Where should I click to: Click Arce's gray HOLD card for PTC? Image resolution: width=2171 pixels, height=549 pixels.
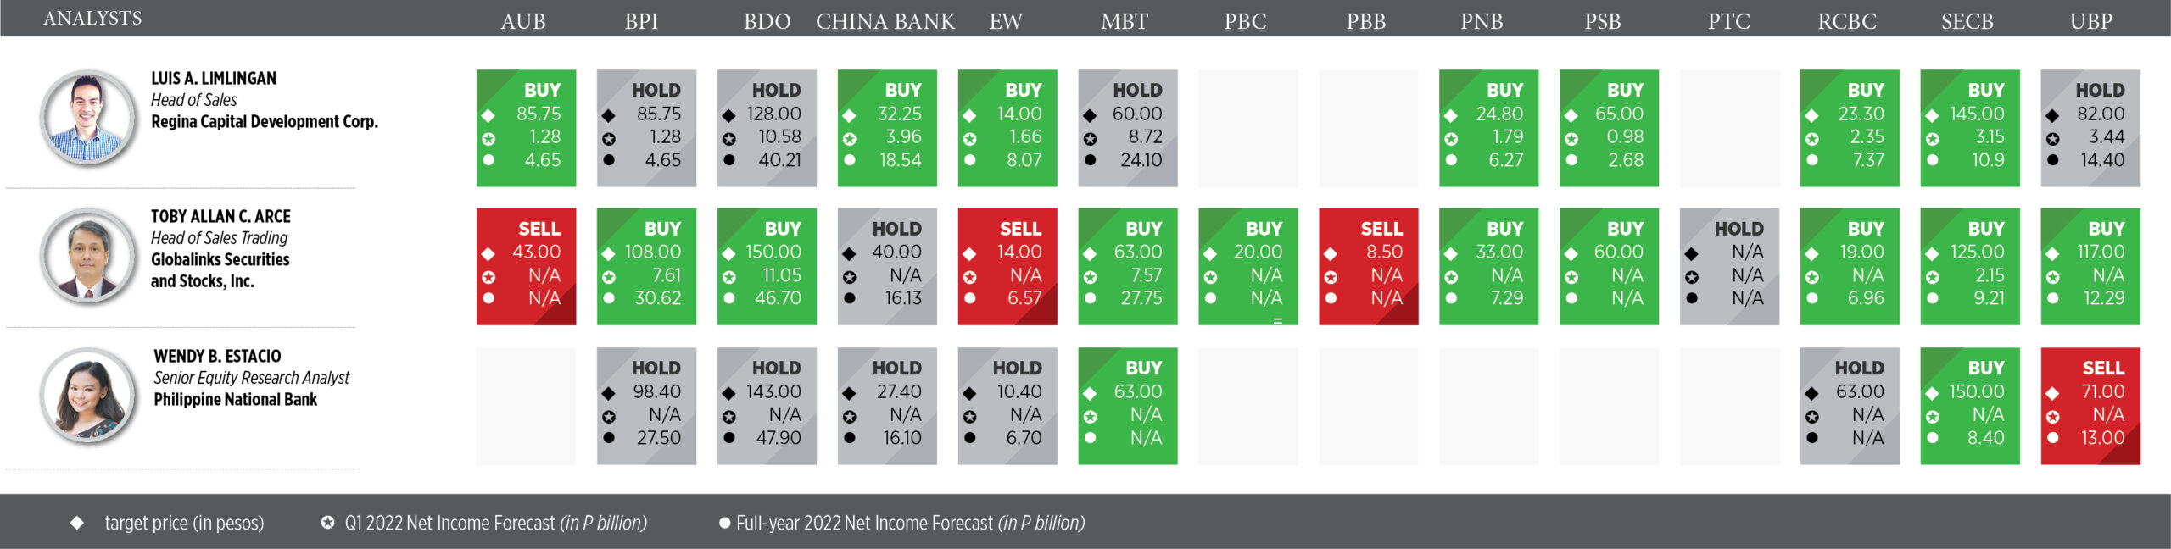click(x=1729, y=267)
